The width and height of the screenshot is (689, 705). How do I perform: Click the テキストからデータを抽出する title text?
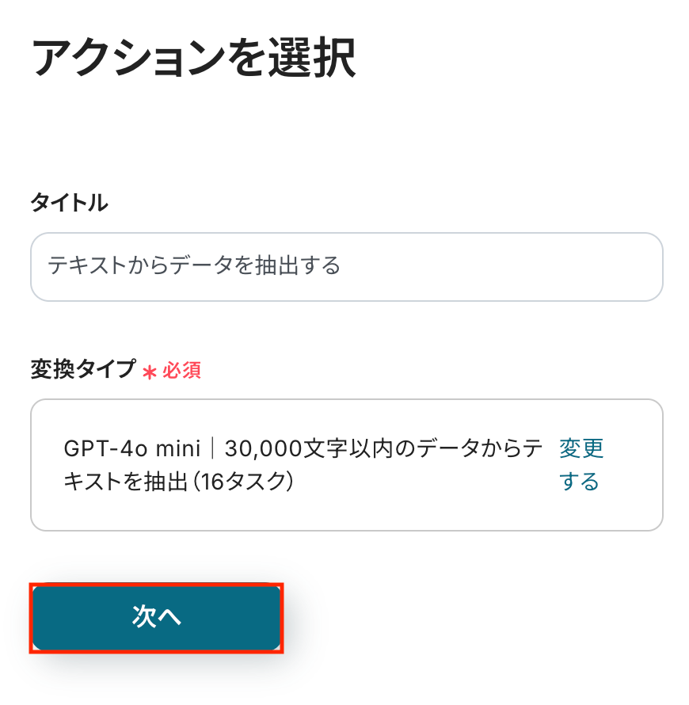[194, 266]
